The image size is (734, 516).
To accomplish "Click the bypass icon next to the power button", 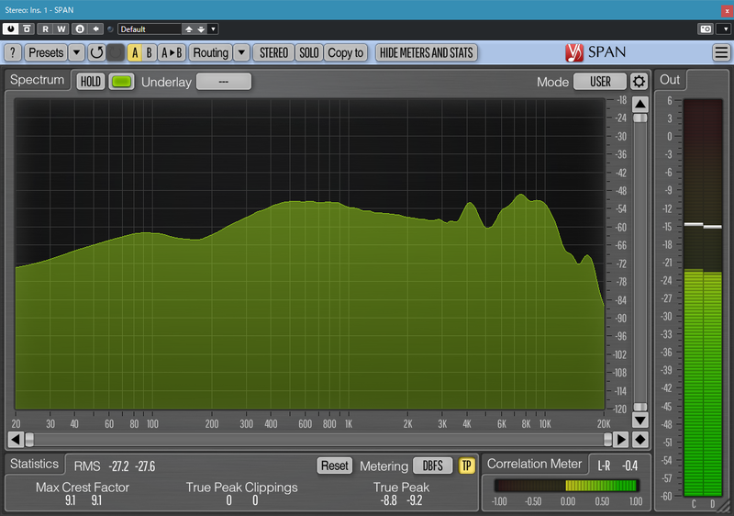I will click(28, 29).
